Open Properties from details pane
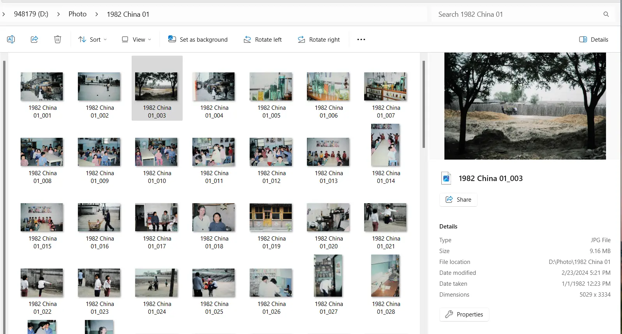The height and width of the screenshot is (334, 622). pos(464,314)
